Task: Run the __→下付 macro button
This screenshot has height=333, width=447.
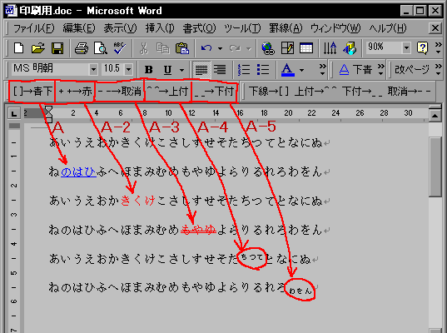Action: (214, 92)
